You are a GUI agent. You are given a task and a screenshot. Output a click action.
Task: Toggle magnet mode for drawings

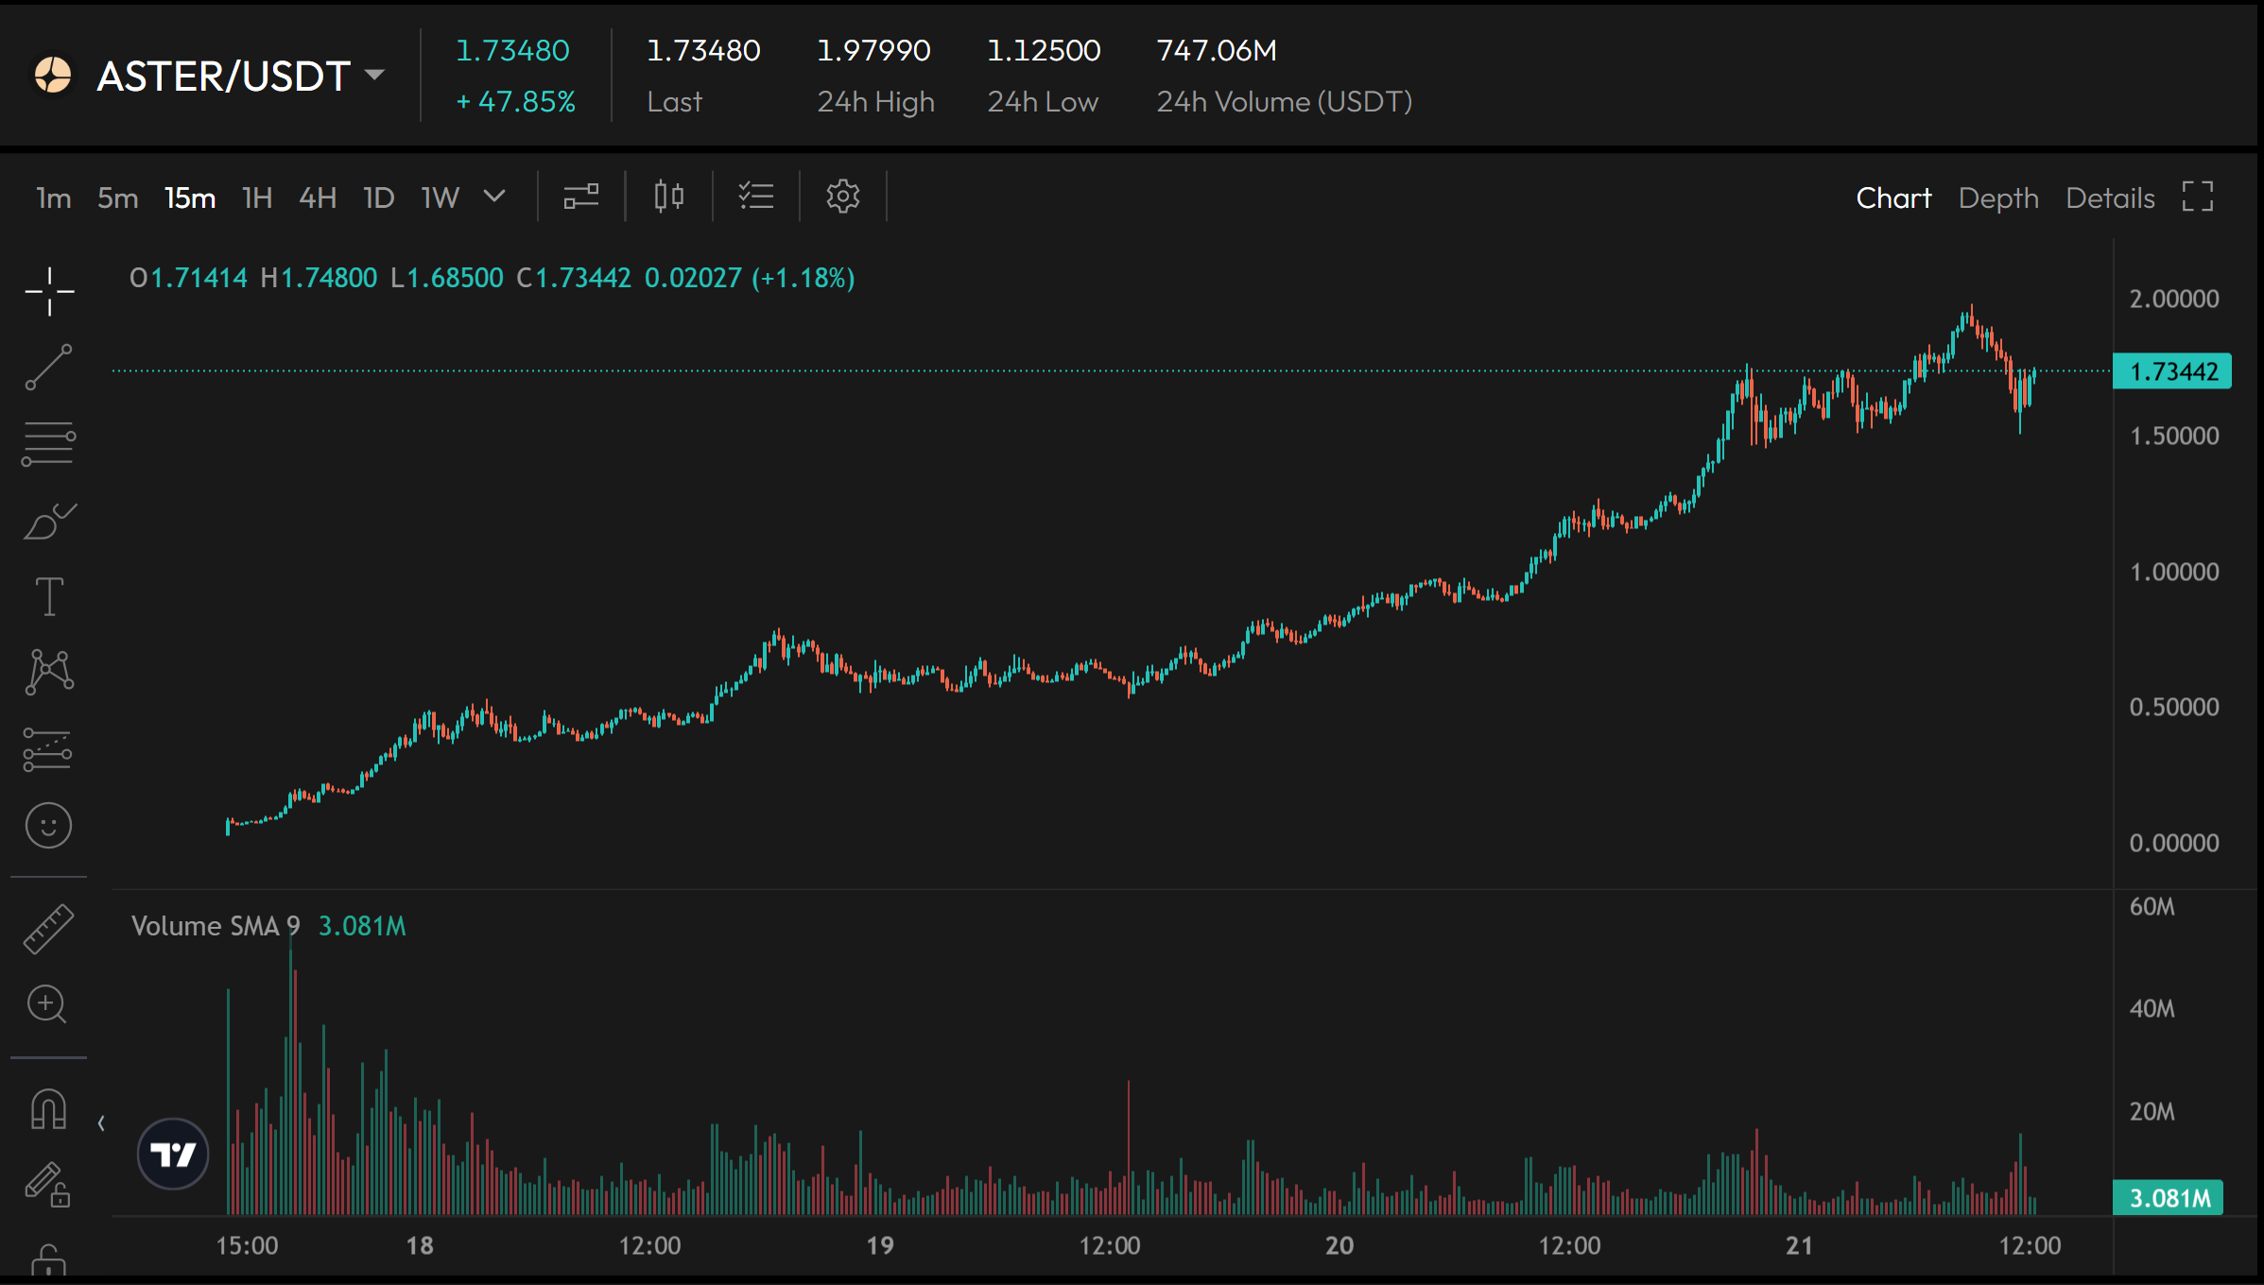click(49, 1109)
